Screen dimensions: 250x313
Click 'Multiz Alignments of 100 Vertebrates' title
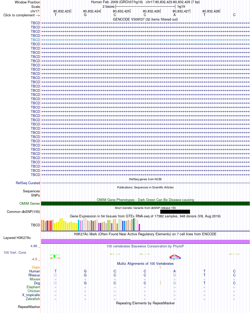click(145, 264)
